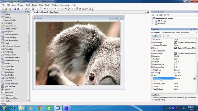Expand the Location property
Viewport: 198px width, 111px height.
pyautogui.click(x=152, y=56)
